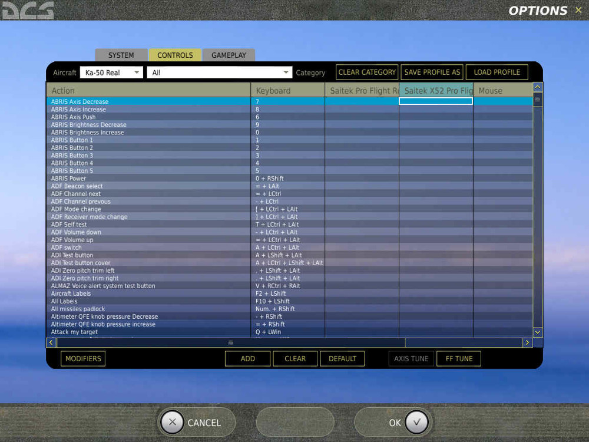589x442 pixels.
Task: Click the X icon on the Cancel button
Action: tap(172, 422)
